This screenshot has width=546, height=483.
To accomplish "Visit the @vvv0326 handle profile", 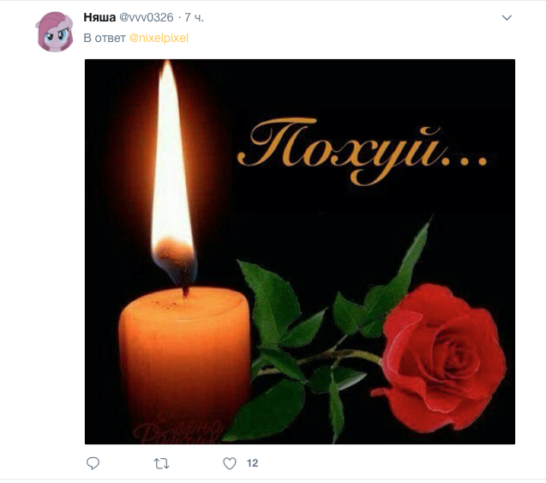I will click(x=147, y=17).
